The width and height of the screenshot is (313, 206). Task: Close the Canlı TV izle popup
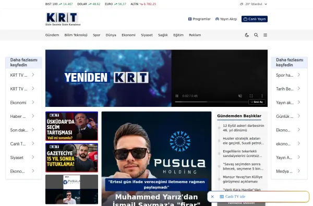pos(212,197)
